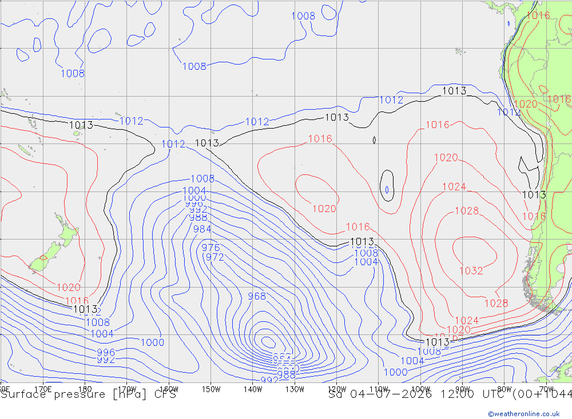Click the 968 isobar label
The image size is (572, 419).
tap(257, 296)
